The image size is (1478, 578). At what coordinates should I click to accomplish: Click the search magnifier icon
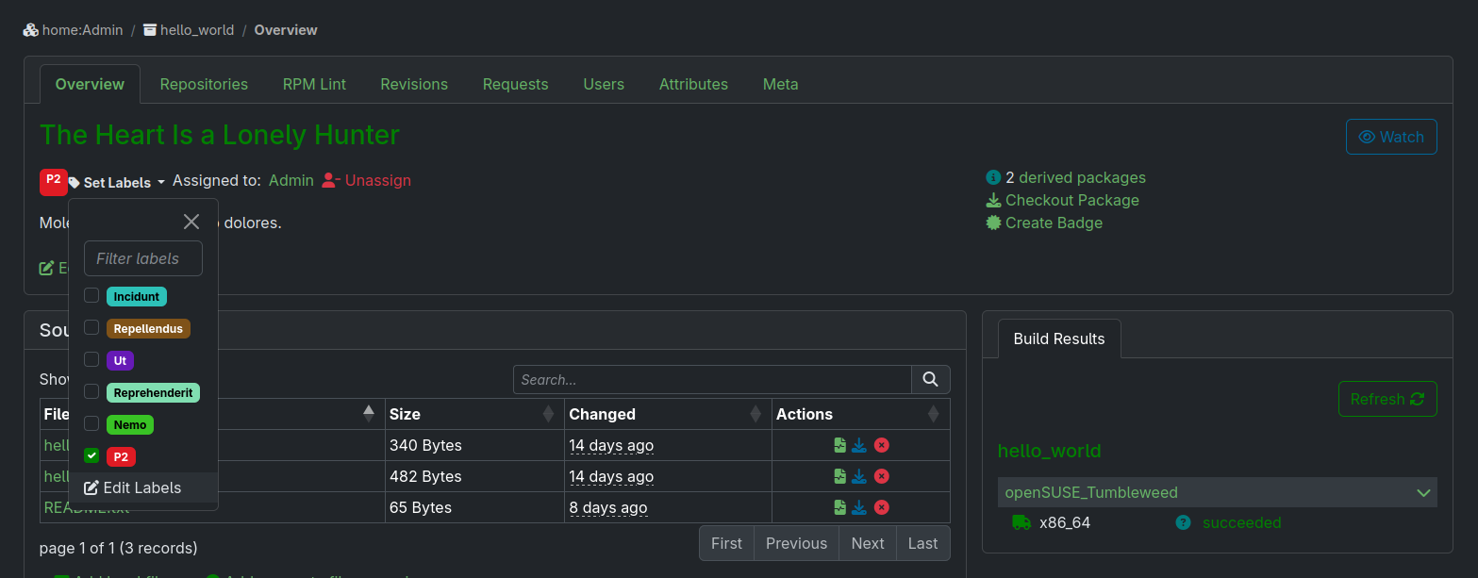pos(930,379)
